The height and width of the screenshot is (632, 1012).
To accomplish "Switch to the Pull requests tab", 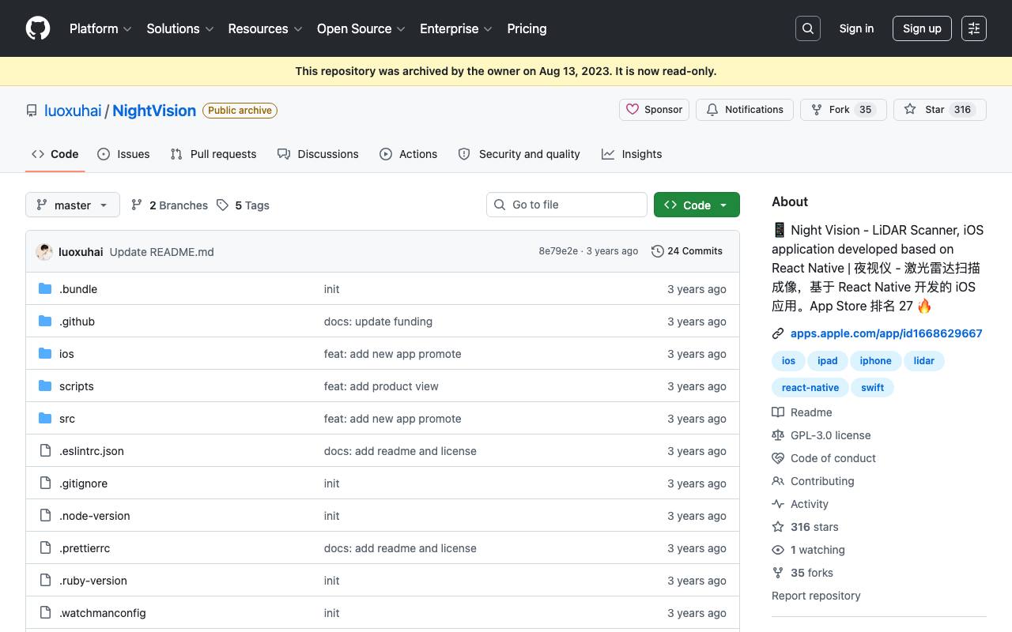I will pos(213,154).
